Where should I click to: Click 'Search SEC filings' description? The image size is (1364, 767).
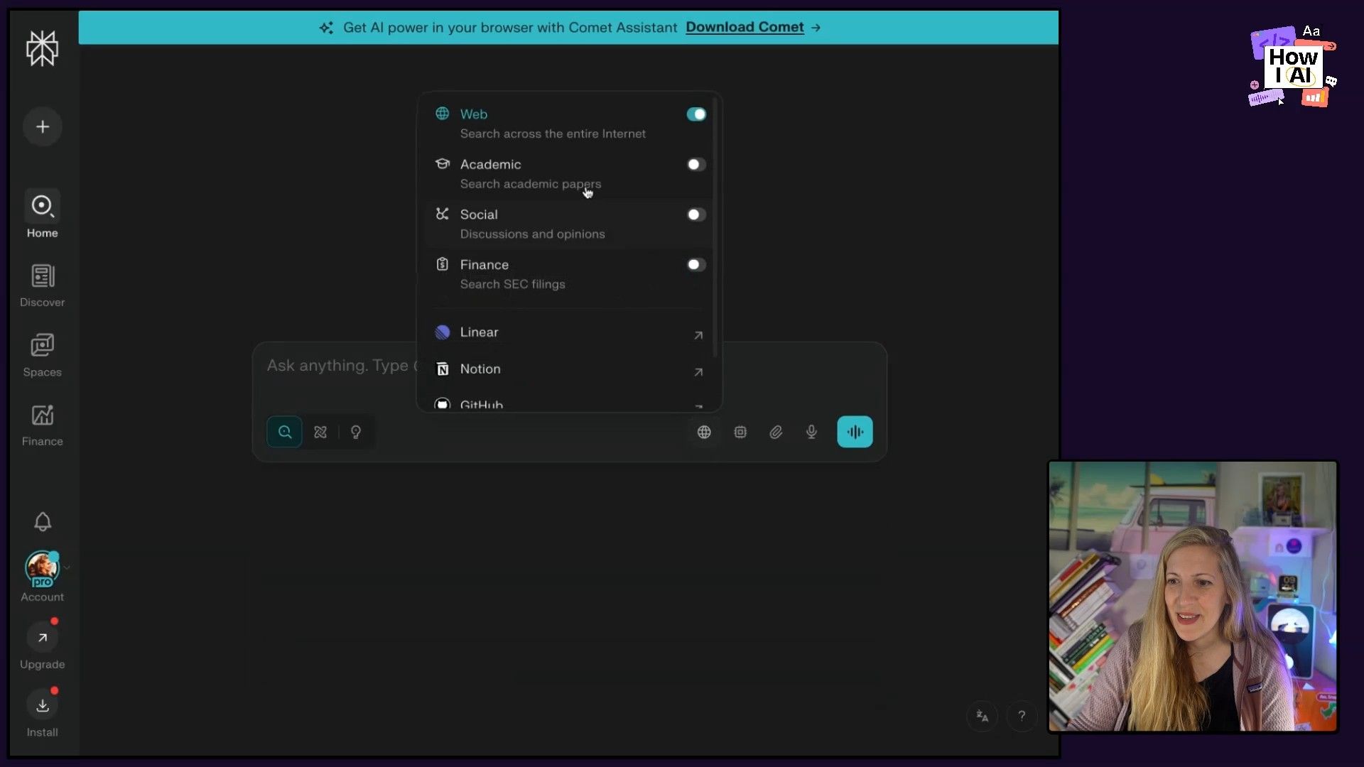pos(512,284)
